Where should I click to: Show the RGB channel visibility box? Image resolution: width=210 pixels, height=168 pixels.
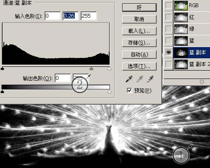[x=168, y=5]
